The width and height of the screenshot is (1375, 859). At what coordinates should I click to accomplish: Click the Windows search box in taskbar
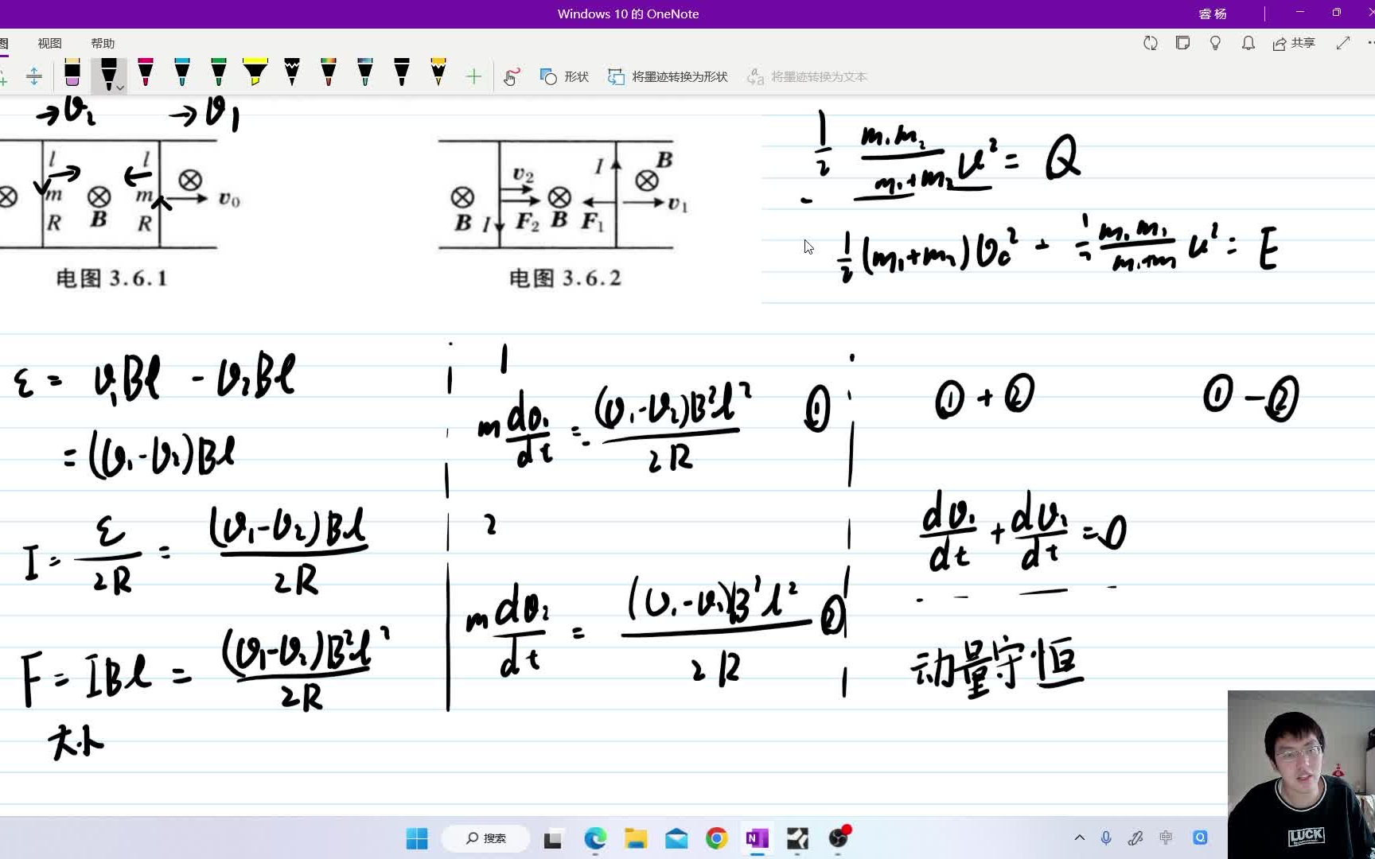tap(485, 838)
